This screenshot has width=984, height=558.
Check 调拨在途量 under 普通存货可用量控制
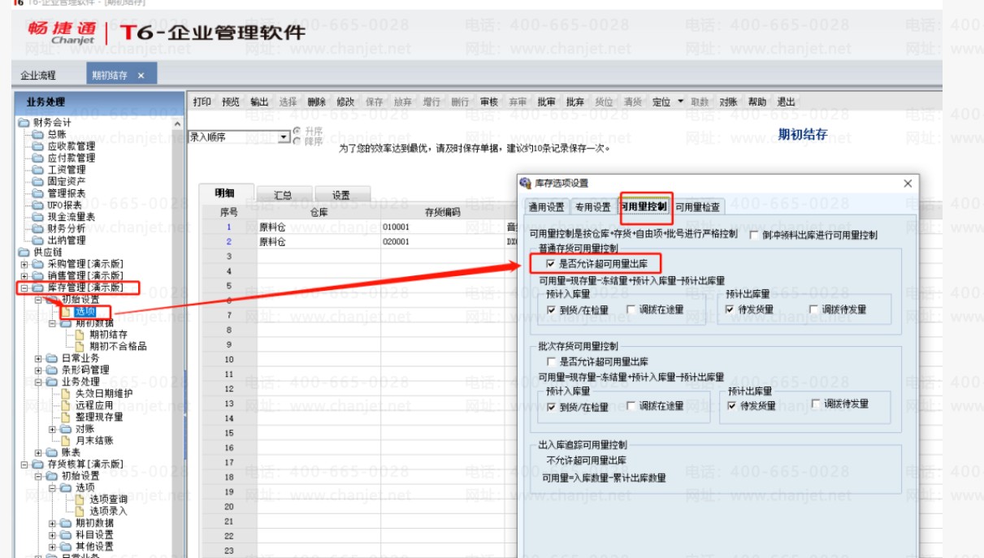[631, 309]
